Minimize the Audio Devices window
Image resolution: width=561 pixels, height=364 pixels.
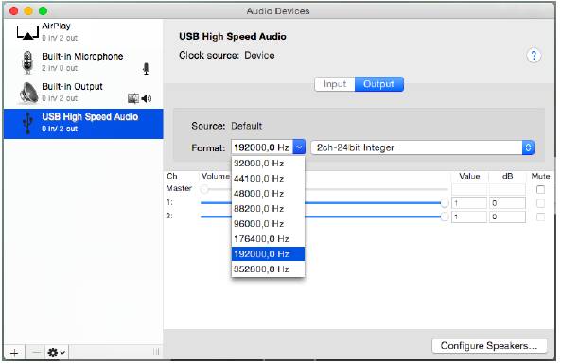[x=28, y=10]
